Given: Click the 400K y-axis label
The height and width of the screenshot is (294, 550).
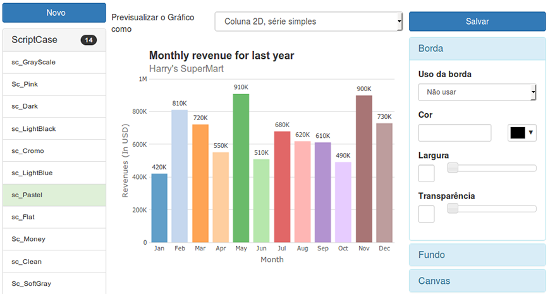Looking at the screenshot, I should pyautogui.click(x=139, y=177).
